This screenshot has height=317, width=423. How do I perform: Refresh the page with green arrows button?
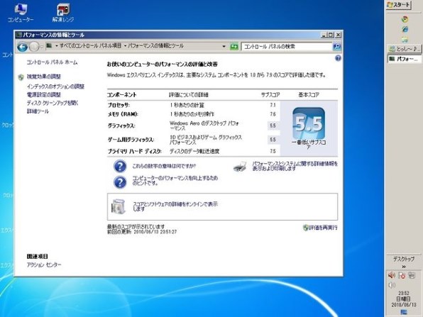(x=234, y=47)
